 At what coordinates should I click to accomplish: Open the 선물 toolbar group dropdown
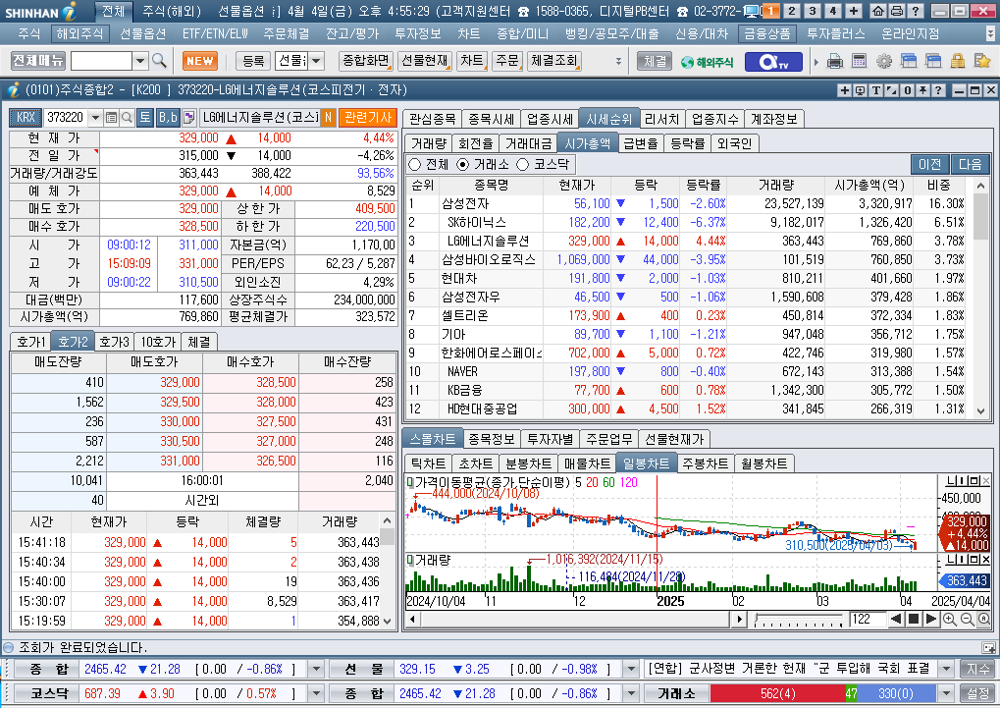(316, 61)
